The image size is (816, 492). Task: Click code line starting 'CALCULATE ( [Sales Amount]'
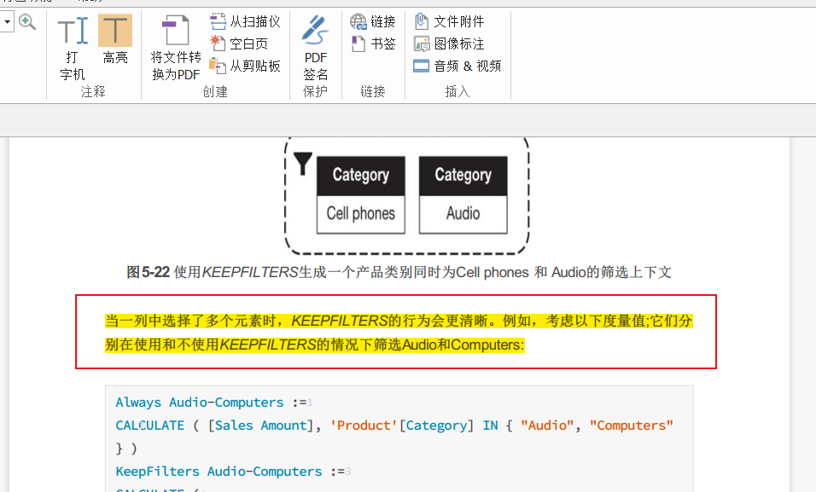[x=394, y=425]
